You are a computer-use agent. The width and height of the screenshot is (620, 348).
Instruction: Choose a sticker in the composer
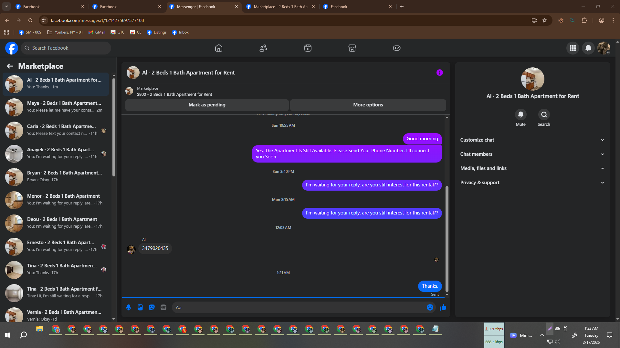click(x=152, y=307)
